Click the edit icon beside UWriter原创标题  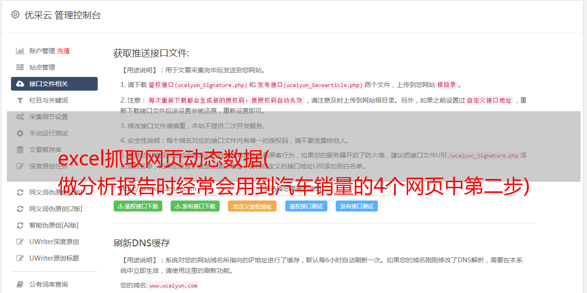coord(20,258)
